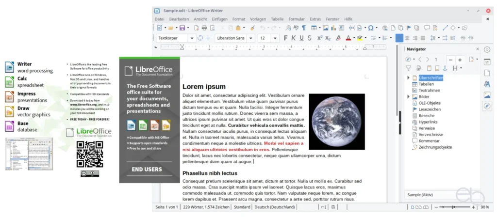Expand Bilder in Navigator tree

[408, 97]
